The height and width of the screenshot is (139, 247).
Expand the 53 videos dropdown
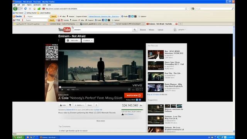pos(88,41)
